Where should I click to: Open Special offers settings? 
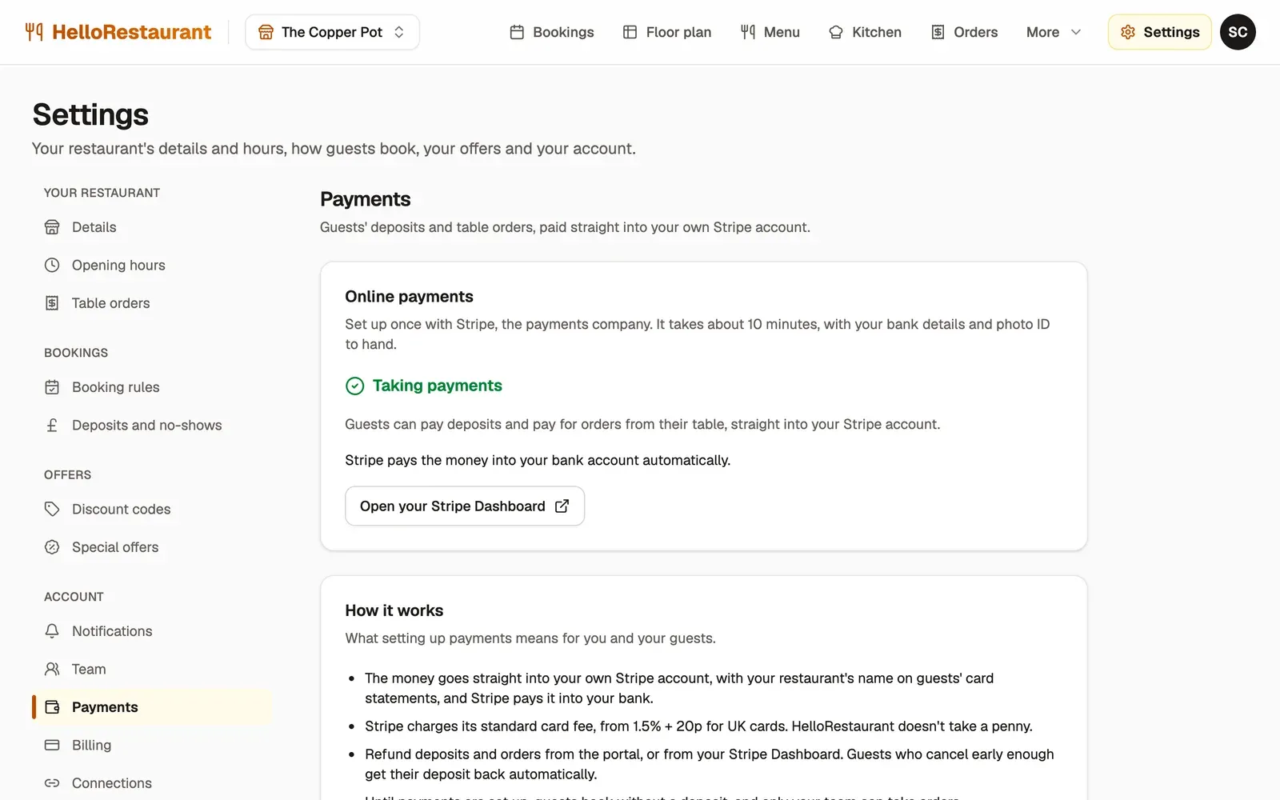point(152,547)
